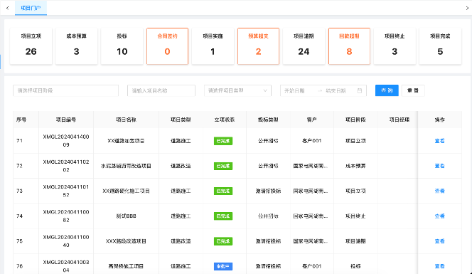Click the 结束日期 end date field
Screen dimensions: 472x274
pos(337,90)
